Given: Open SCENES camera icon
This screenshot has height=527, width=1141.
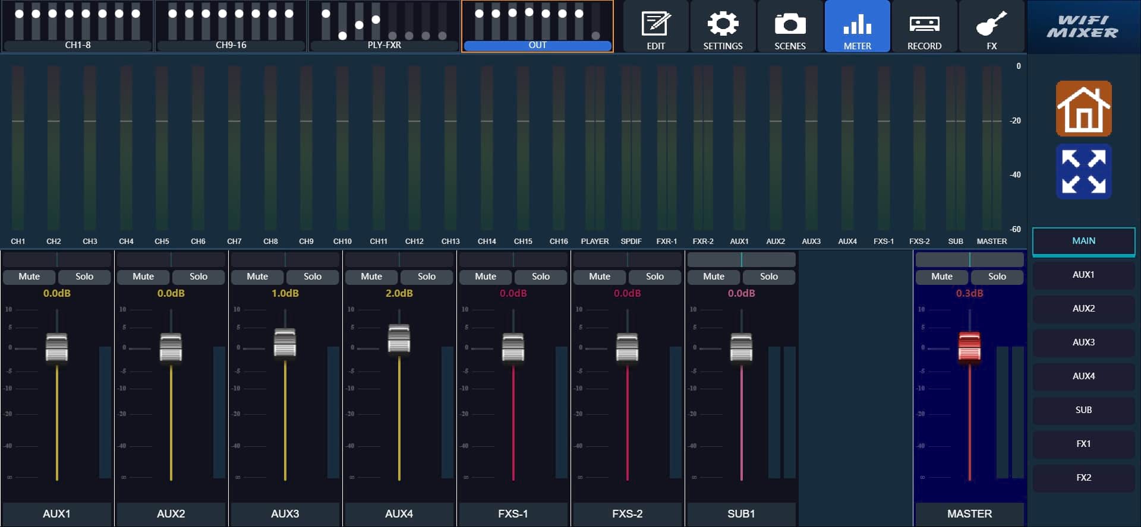Looking at the screenshot, I should 790,27.
